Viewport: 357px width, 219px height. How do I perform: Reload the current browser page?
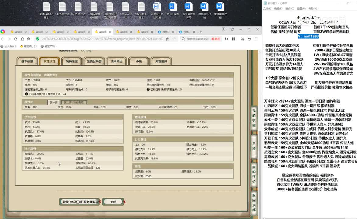pos(16,39)
